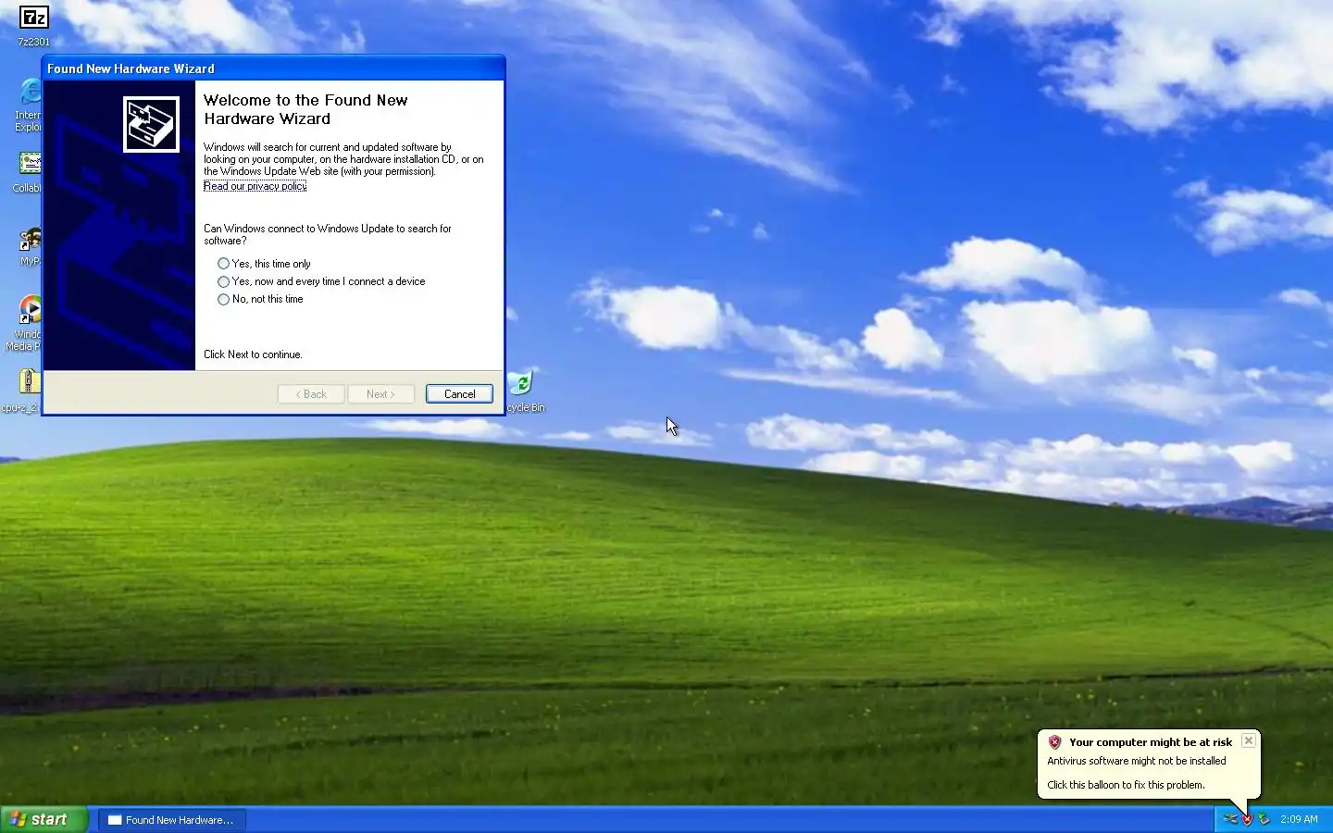Click the Safely Remove Hardware tray icon
Viewport: 1333px width, 833px height.
click(1264, 819)
